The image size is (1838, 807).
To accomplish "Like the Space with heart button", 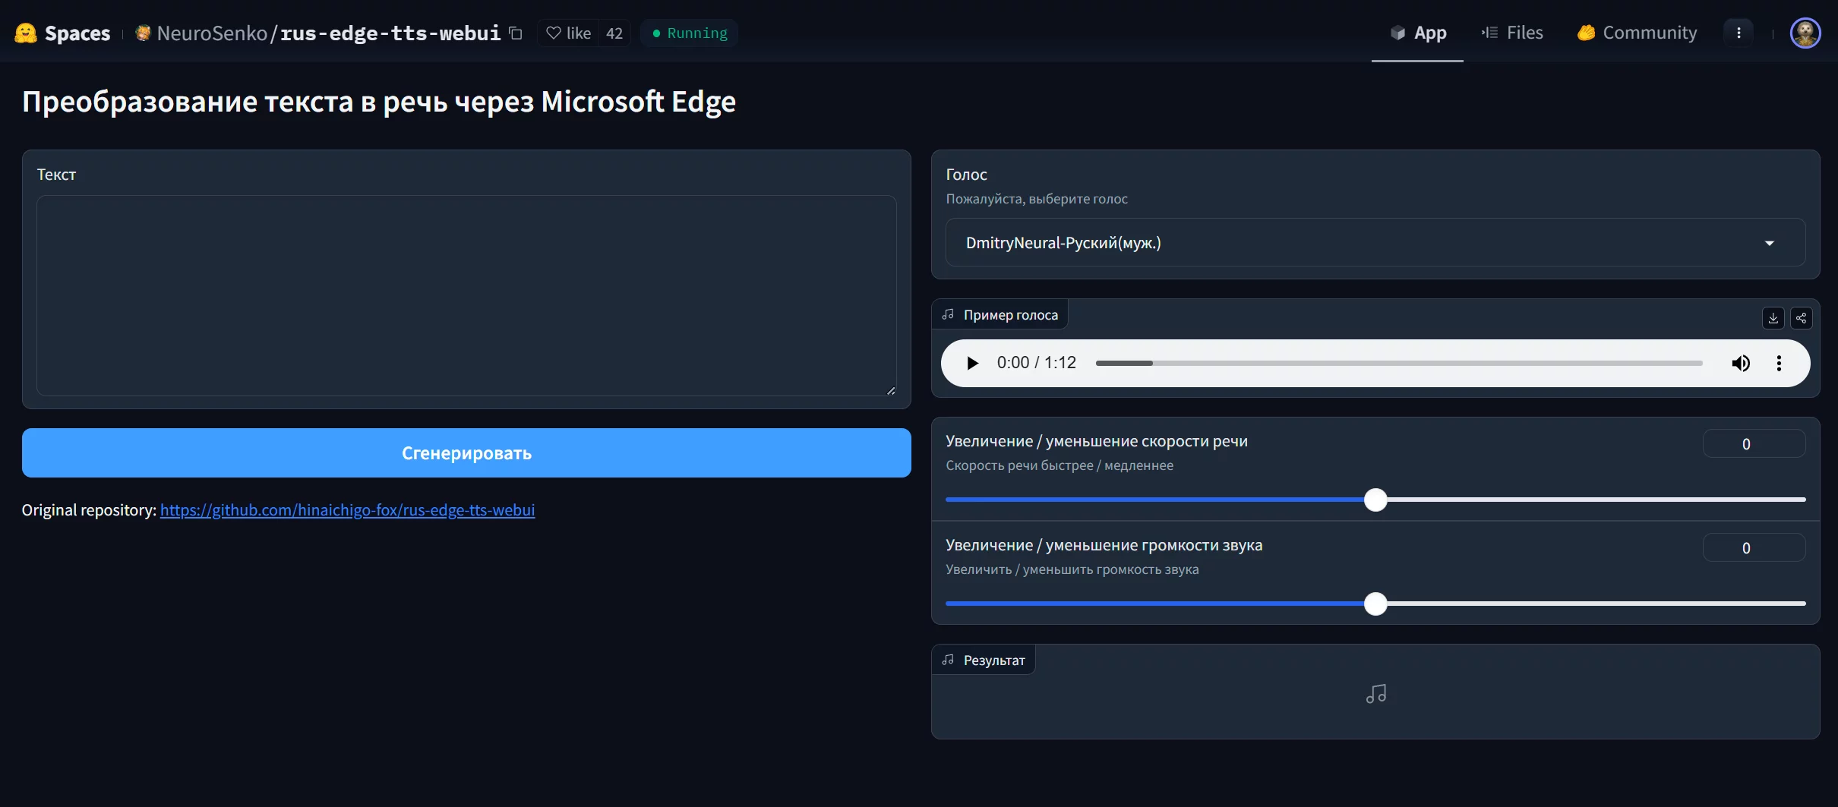I will tap(568, 33).
